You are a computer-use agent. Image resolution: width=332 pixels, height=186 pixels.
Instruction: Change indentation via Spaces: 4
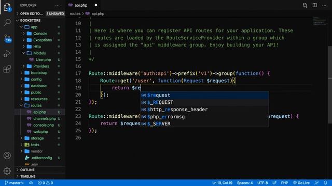245,183
